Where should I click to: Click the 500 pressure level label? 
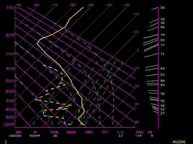point(10,81)
